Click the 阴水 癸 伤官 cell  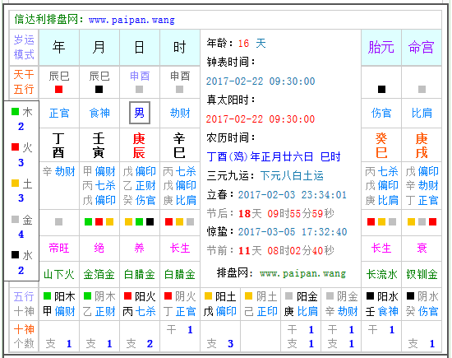pyautogui.click(x=422, y=304)
